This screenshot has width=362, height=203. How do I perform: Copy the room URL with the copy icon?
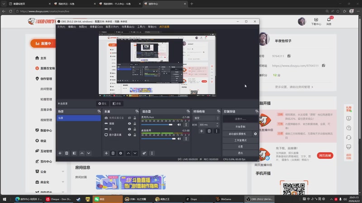click(324, 65)
